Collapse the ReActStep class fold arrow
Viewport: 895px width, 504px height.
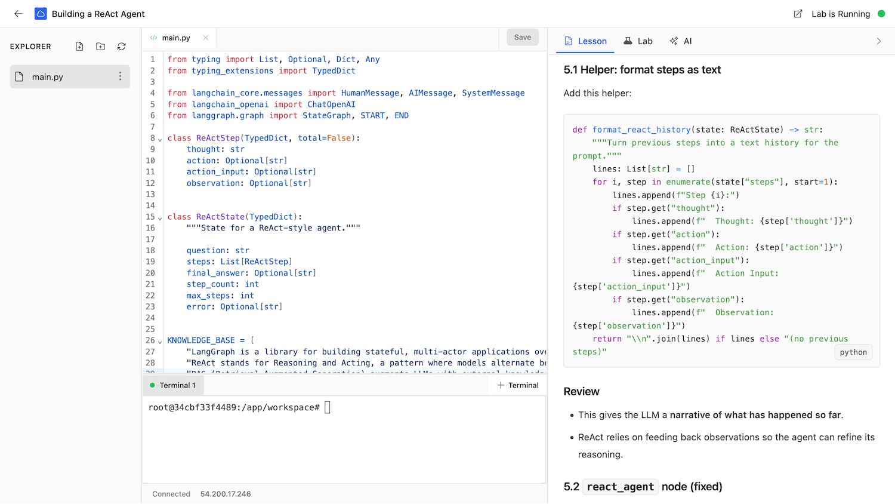click(x=160, y=138)
